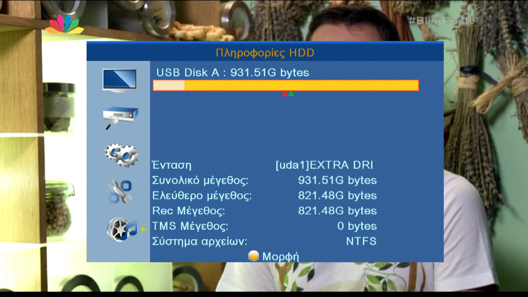Click the Ελεύθερο μέγεθος label
The image size is (528, 297).
[202, 196]
